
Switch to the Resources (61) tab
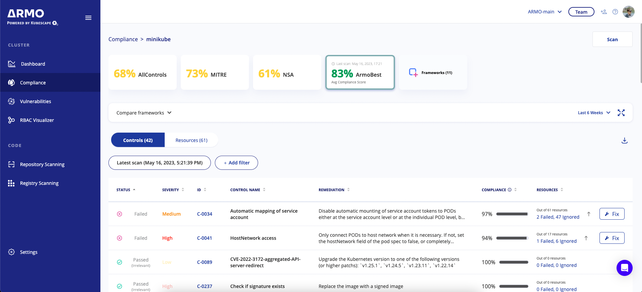pos(191,140)
